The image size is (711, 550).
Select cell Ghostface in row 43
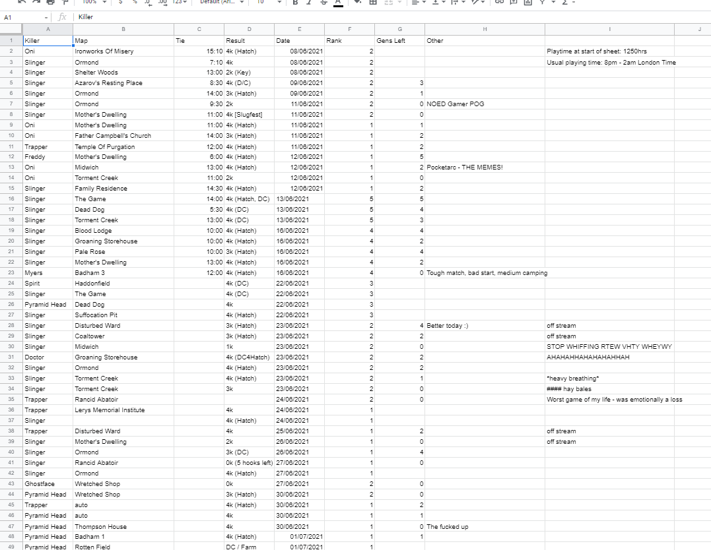pyautogui.click(x=48, y=484)
